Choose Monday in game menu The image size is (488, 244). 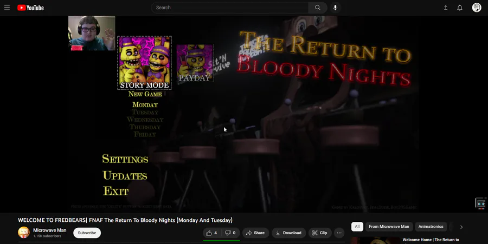click(145, 104)
